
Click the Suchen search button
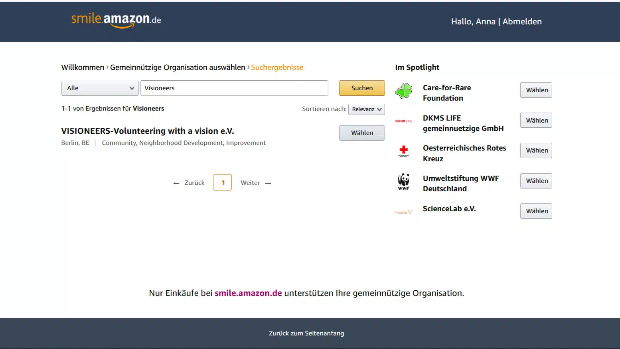pyautogui.click(x=362, y=88)
